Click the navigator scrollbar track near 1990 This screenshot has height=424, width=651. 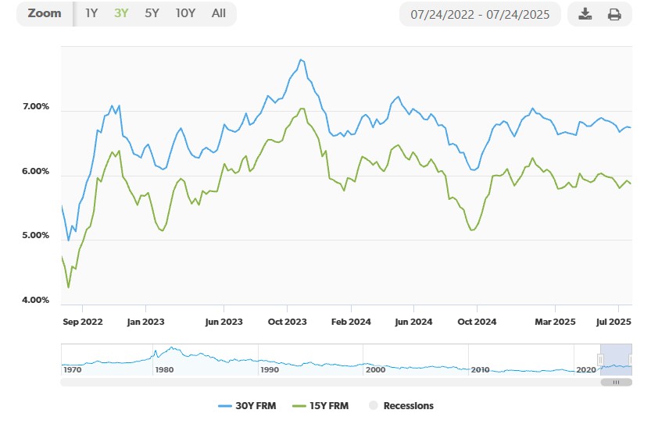(x=270, y=382)
